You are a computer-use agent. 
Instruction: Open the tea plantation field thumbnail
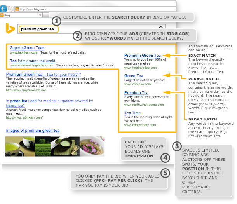[x=43, y=146]
